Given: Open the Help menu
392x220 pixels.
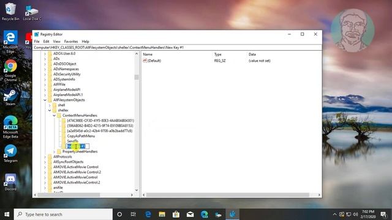Looking at the screenshot, I should 85,42.
